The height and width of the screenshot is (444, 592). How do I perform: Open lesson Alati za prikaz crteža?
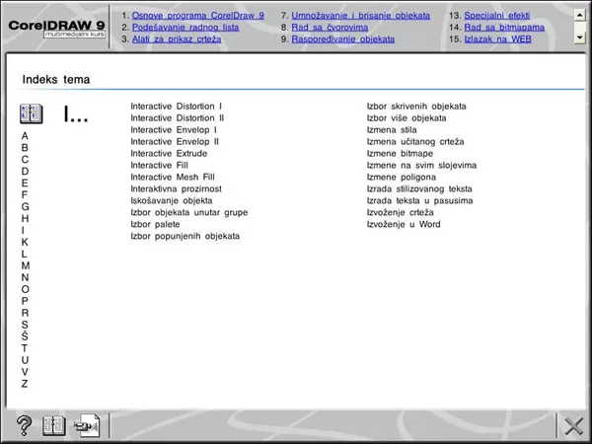177,38
